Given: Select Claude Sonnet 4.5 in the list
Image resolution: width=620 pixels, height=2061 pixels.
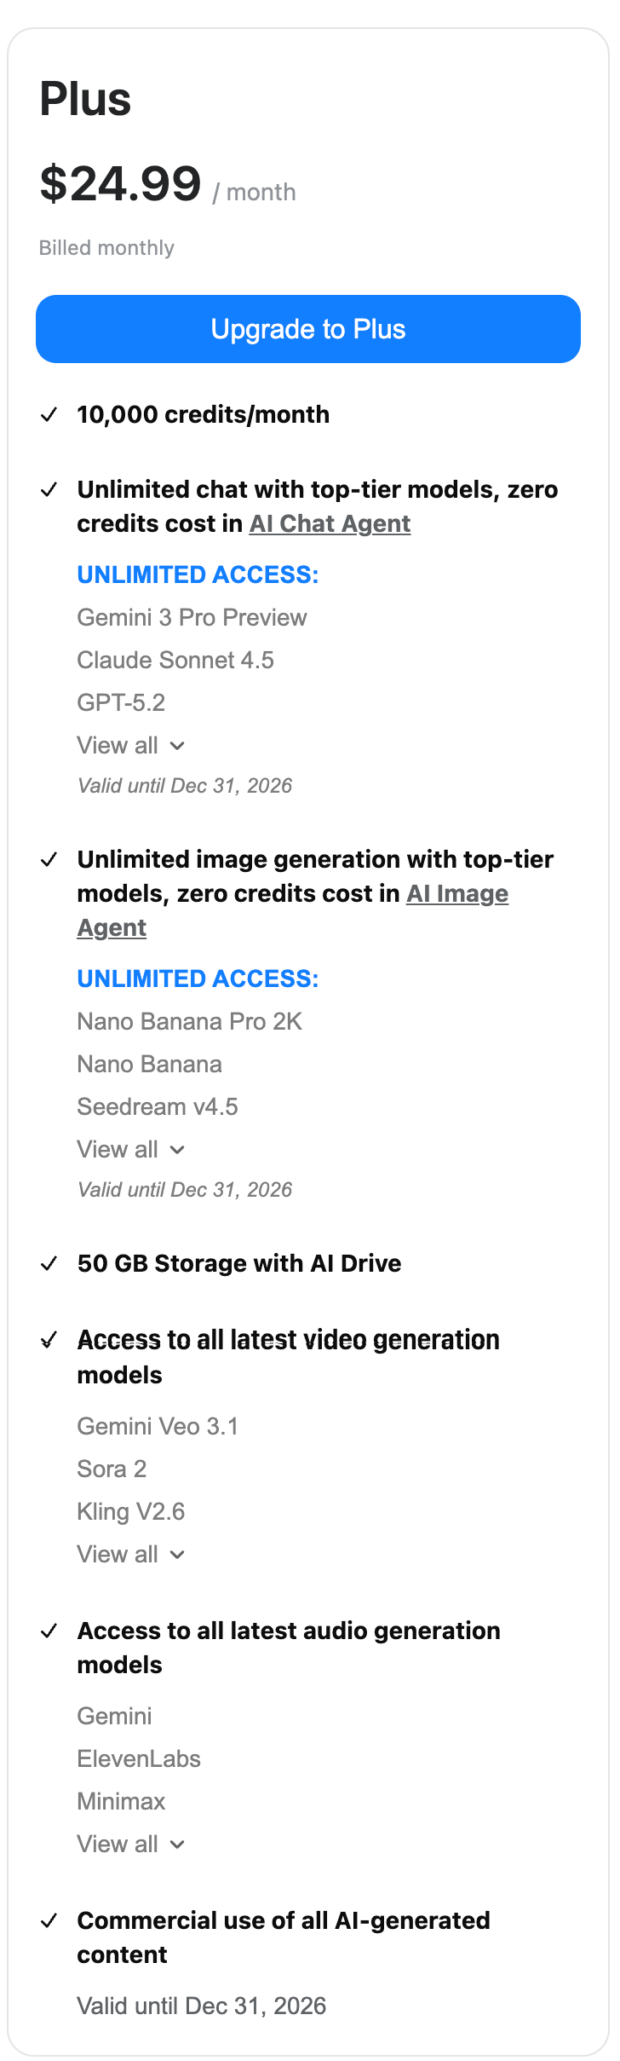Looking at the screenshot, I should (175, 661).
